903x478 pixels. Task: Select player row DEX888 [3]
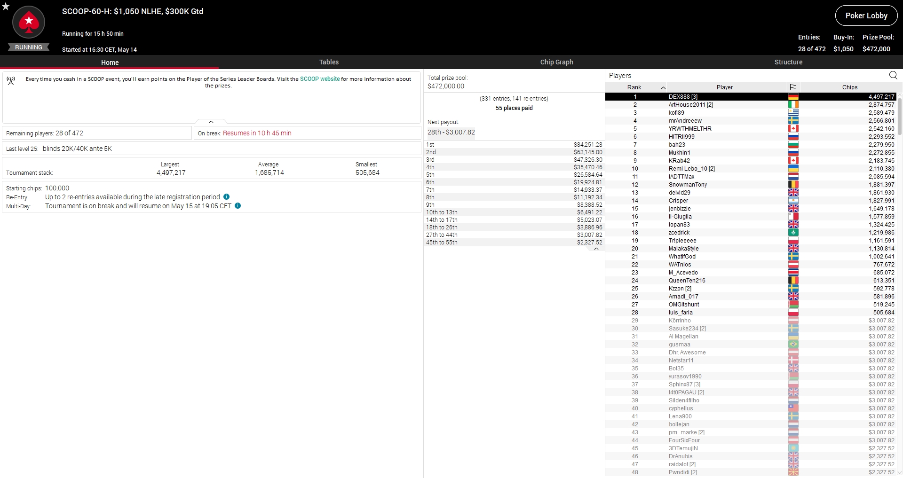[x=751, y=97]
